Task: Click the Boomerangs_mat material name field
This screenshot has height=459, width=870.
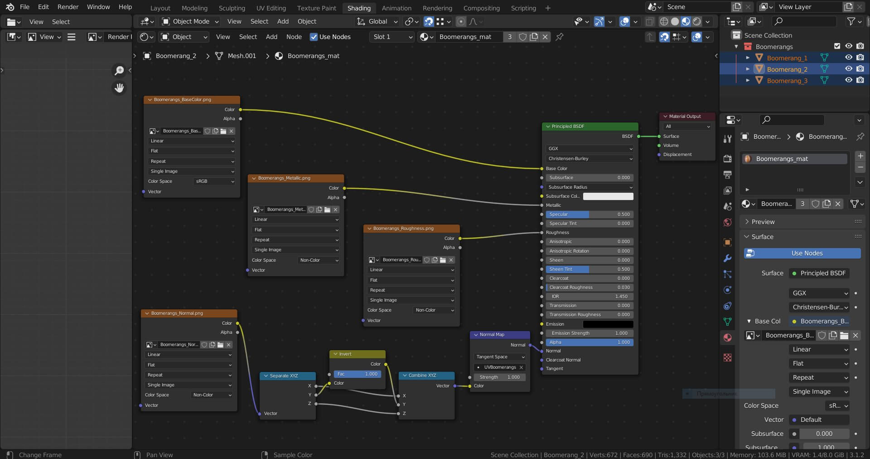Action: coord(466,37)
